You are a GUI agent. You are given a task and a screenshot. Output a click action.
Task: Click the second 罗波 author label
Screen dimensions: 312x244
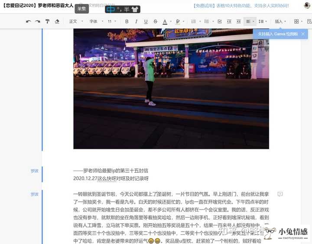click(34, 194)
